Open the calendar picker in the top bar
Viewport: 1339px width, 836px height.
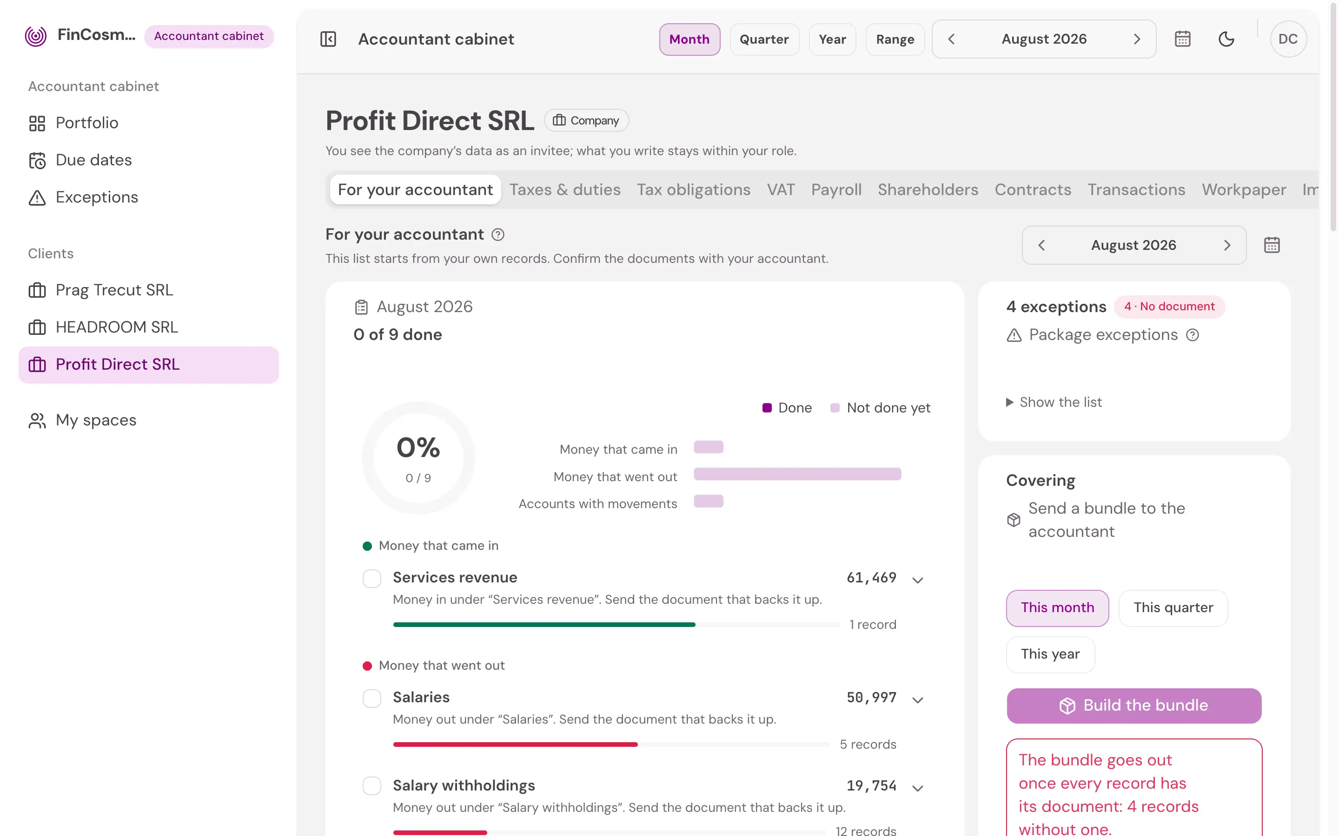(x=1182, y=39)
